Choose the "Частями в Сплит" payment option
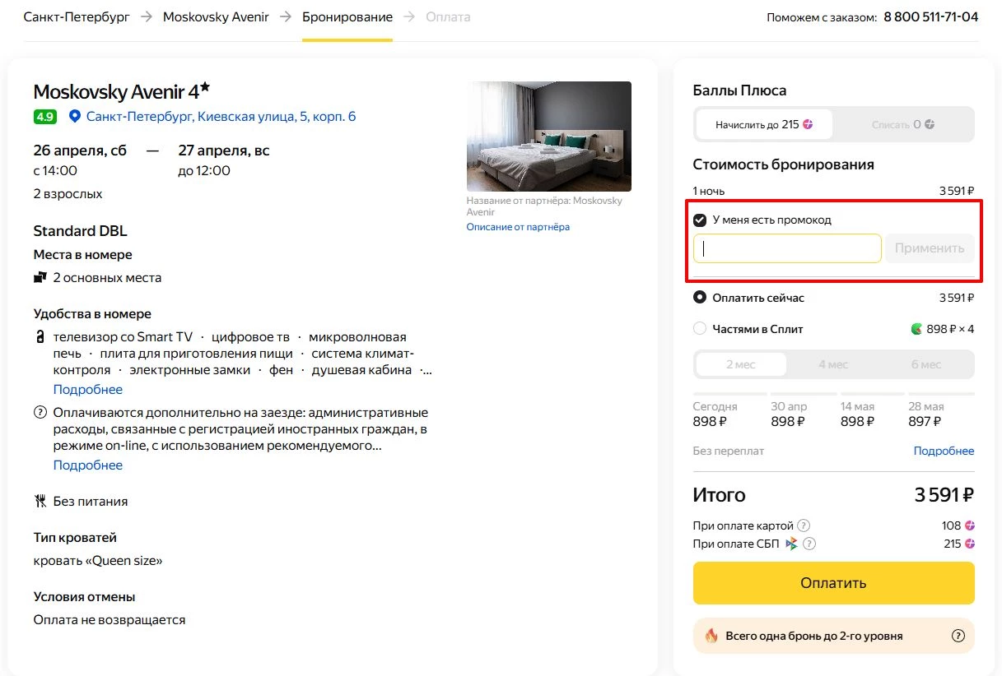The width and height of the screenshot is (1002, 676). coord(701,328)
